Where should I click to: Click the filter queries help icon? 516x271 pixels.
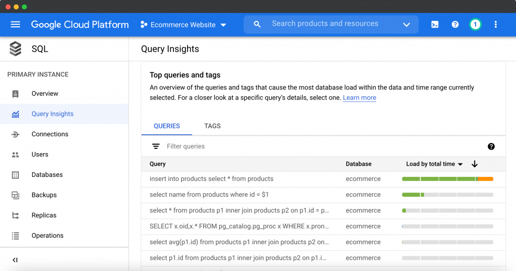491,146
